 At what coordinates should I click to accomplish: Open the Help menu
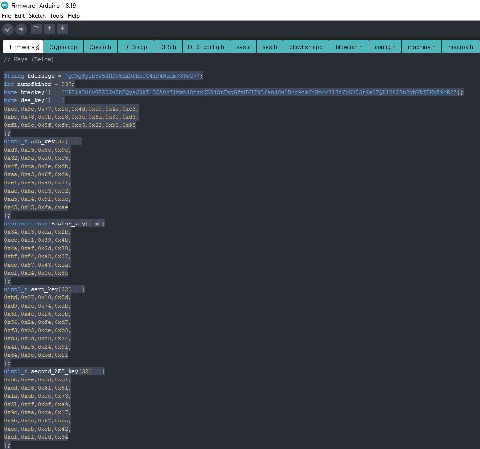73,16
